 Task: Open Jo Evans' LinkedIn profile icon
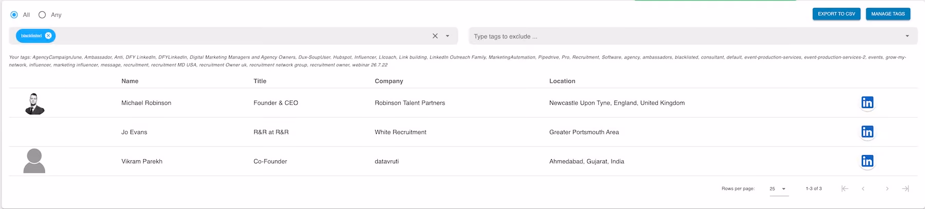click(x=867, y=132)
